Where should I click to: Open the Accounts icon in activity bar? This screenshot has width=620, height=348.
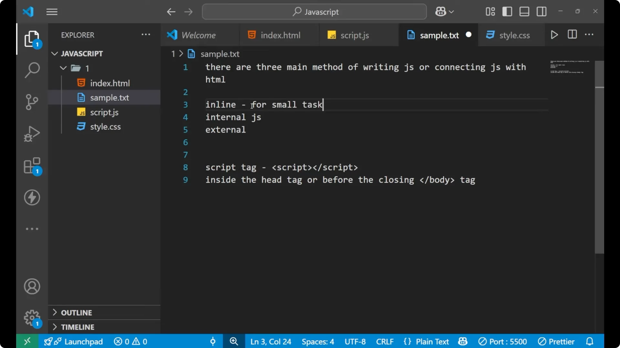click(x=32, y=286)
